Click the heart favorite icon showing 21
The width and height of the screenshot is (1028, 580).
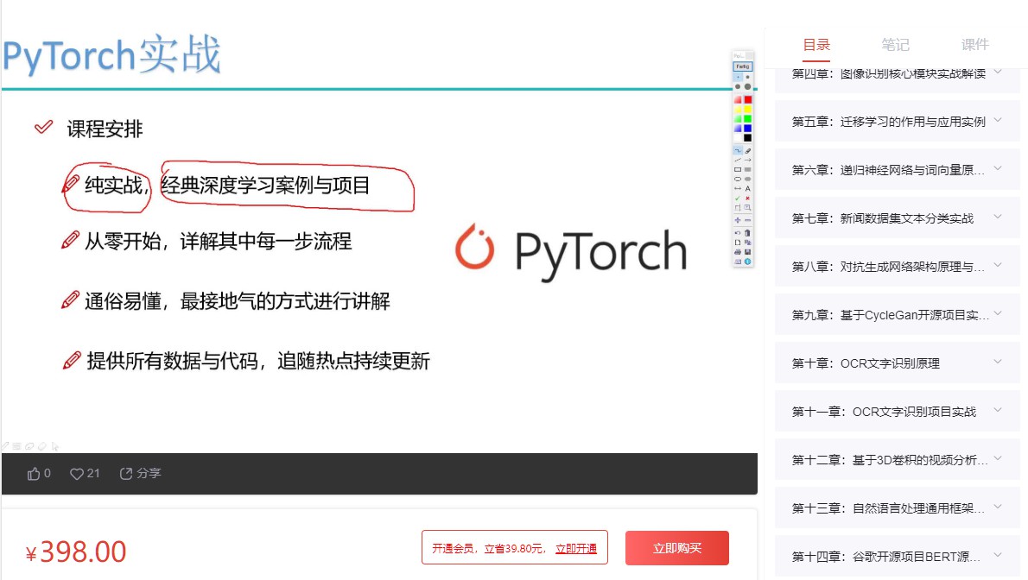(76, 473)
